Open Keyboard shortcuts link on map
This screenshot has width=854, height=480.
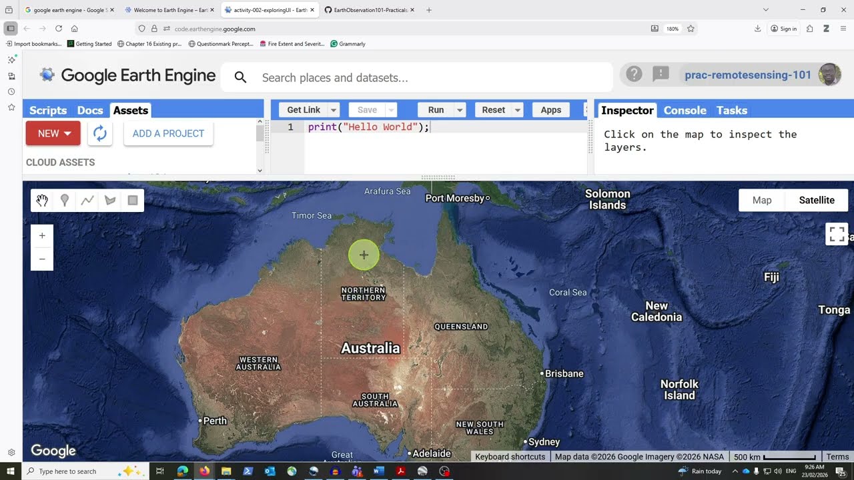coord(510,457)
